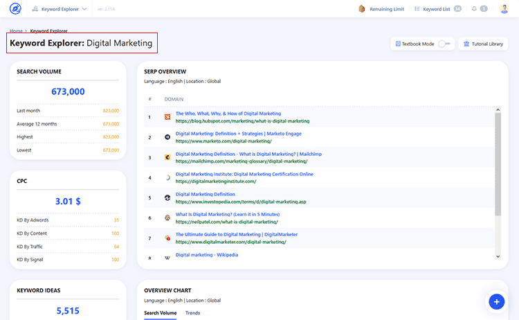Switch to Search Volume chart tab
Viewport: 519px width, 320px height.
coord(161,312)
